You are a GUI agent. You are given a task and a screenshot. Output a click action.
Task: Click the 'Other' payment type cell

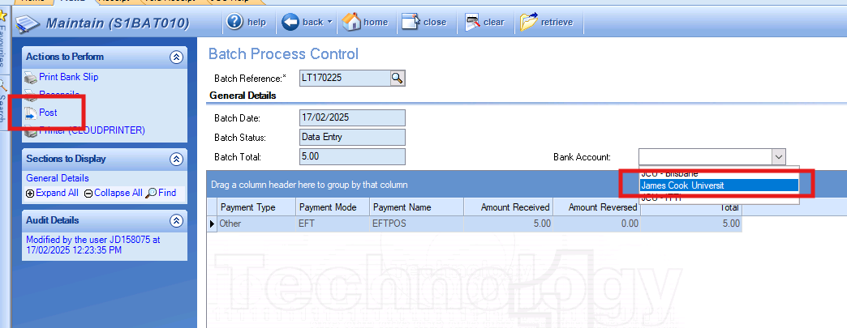point(256,224)
